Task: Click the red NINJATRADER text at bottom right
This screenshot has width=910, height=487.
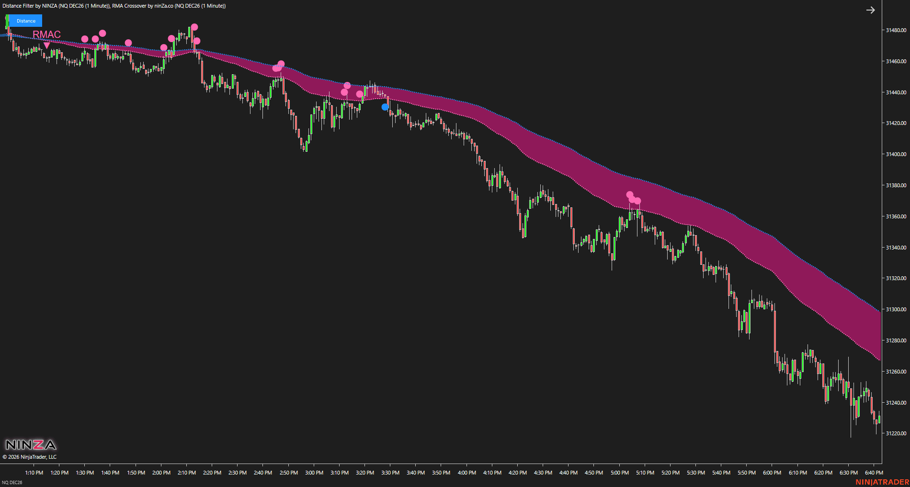Action: tap(882, 482)
